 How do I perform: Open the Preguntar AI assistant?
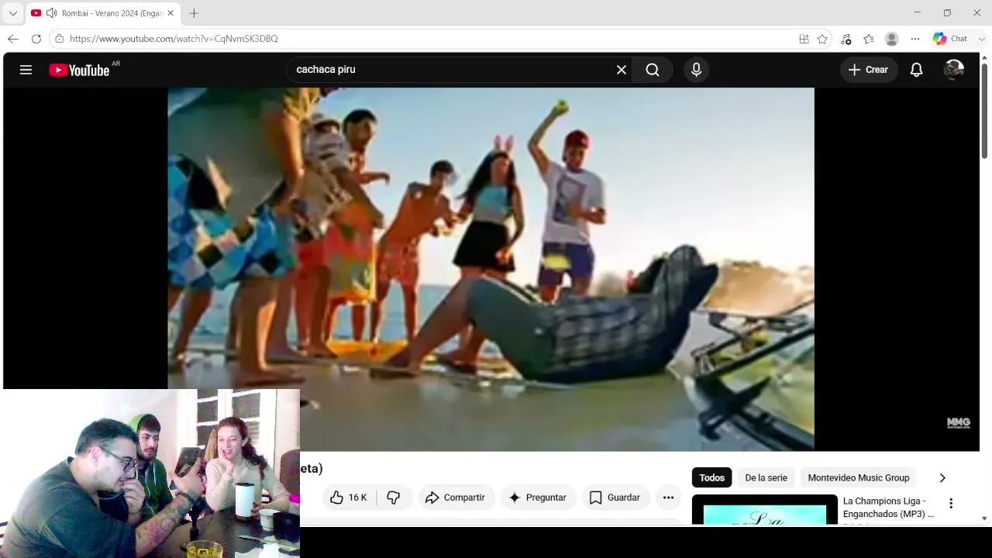[537, 498]
